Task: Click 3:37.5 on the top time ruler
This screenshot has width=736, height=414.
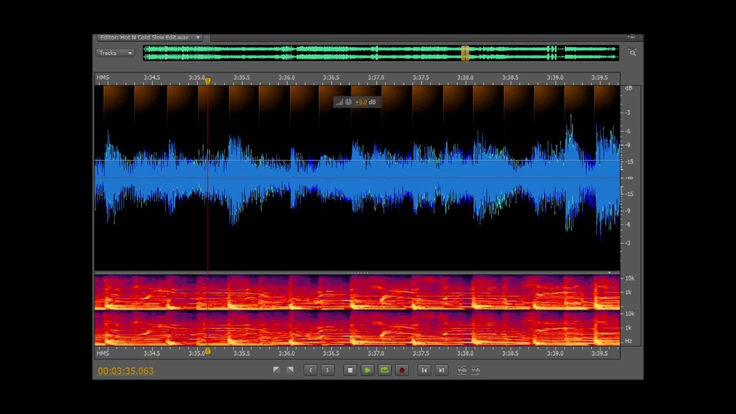Action: pos(420,77)
